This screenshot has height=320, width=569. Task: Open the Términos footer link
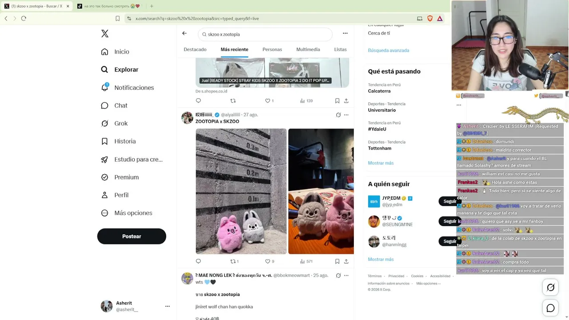(x=374, y=276)
